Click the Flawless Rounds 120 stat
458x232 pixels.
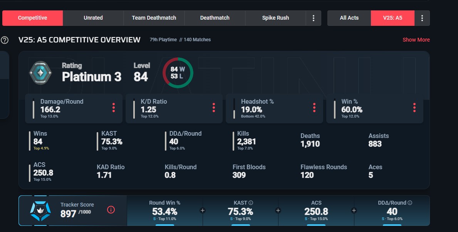pos(324,171)
